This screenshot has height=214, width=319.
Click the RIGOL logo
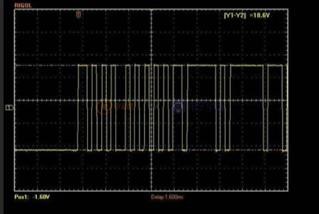[23, 5]
